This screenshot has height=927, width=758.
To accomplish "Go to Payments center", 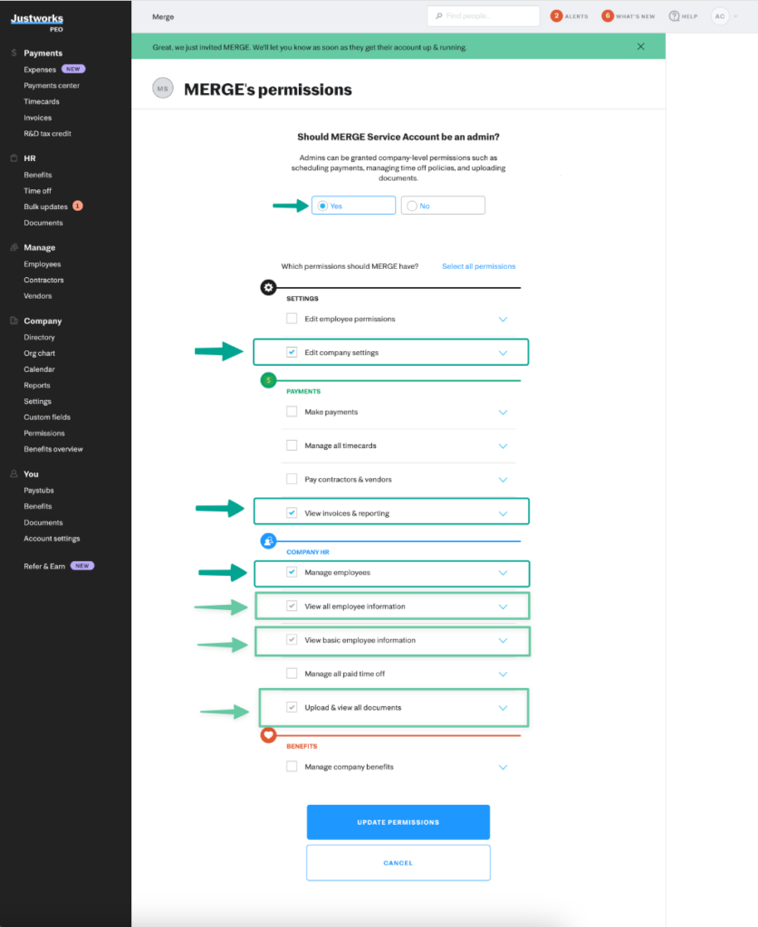I will [52, 85].
